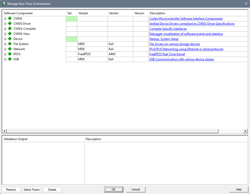Open Compiler Specific Interfaces link
The height and width of the screenshot is (194, 250).
tap(168, 29)
